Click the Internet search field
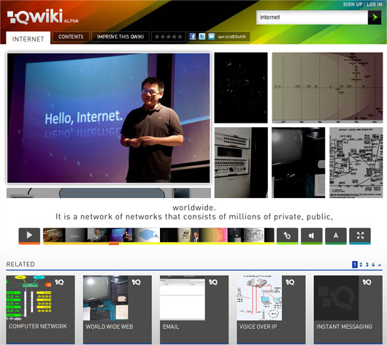The width and height of the screenshot is (387, 345). (312, 18)
